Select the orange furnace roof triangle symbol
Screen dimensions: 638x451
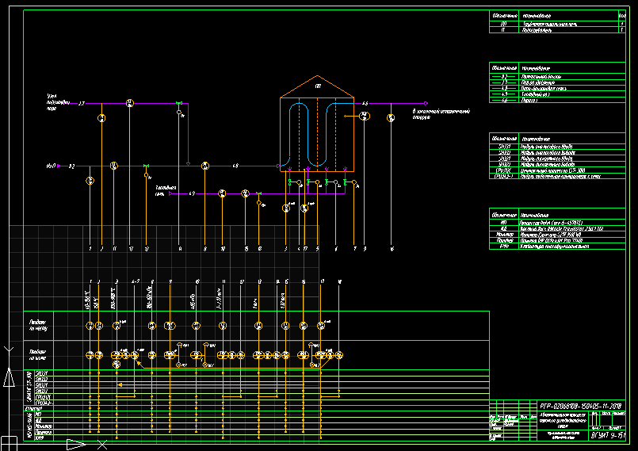pyautogui.click(x=317, y=86)
